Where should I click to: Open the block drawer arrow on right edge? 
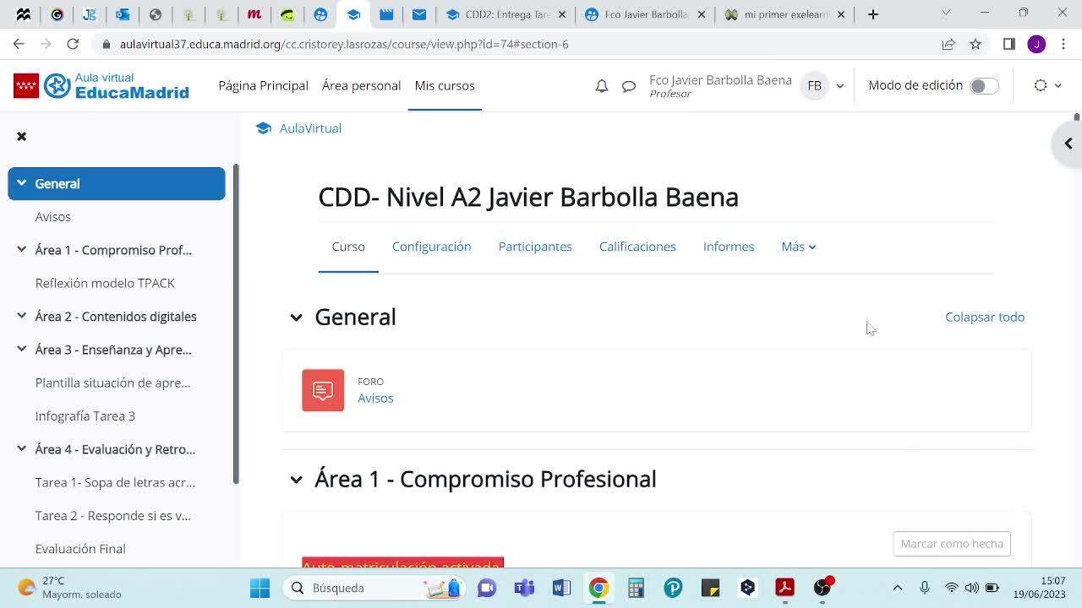point(1068,144)
